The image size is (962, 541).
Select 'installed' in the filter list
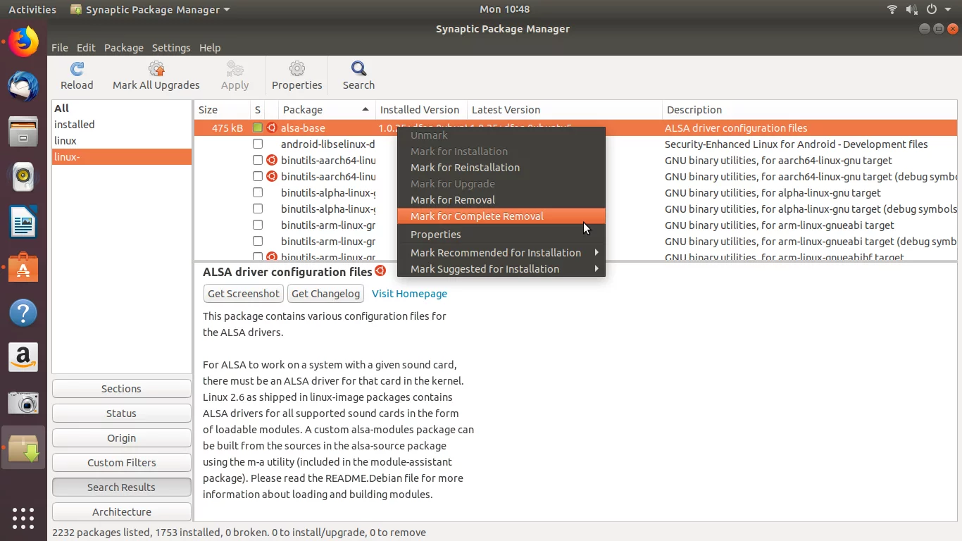coord(121,125)
